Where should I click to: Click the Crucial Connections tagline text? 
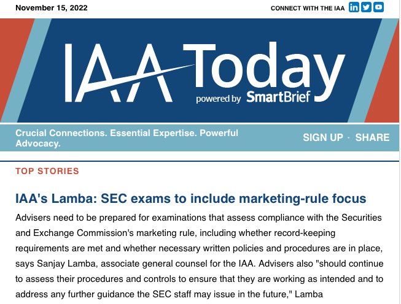pyautogui.click(x=127, y=138)
